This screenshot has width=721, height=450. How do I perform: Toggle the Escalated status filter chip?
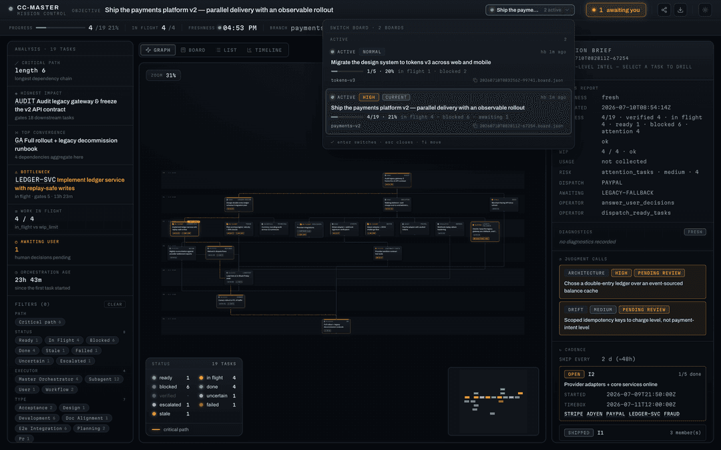tap(76, 361)
